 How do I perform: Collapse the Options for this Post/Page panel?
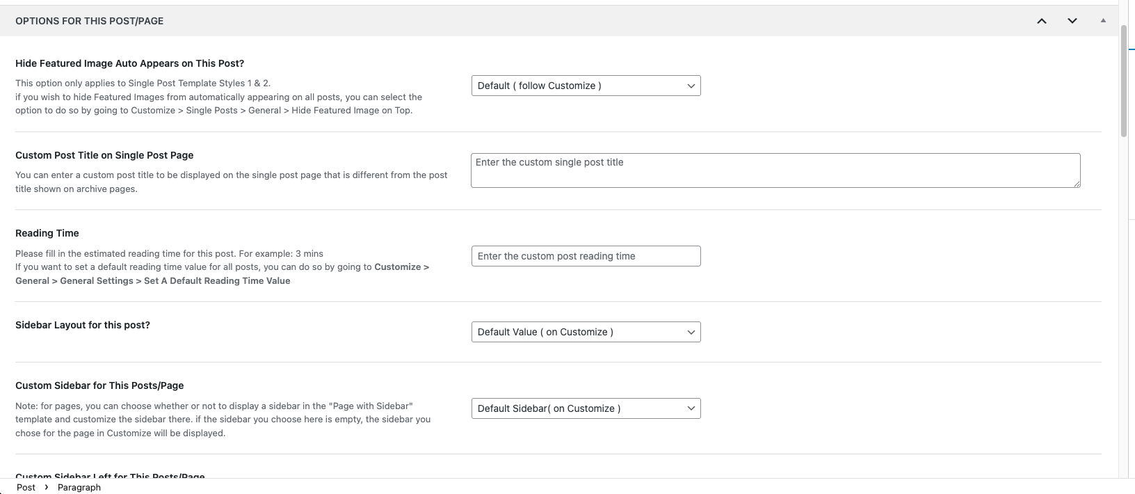pyautogui.click(x=1103, y=21)
